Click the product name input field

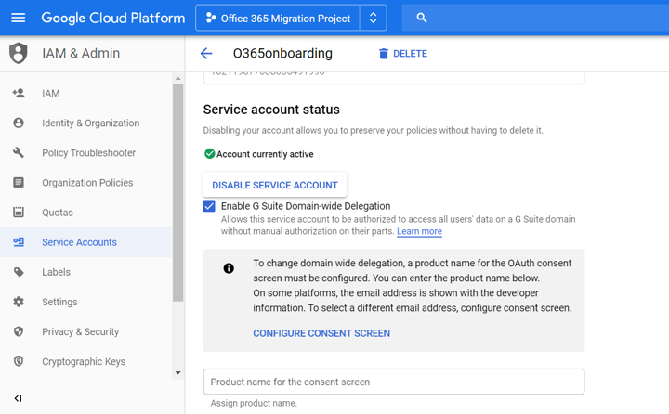pyautogui.click(x=394, y=382)
